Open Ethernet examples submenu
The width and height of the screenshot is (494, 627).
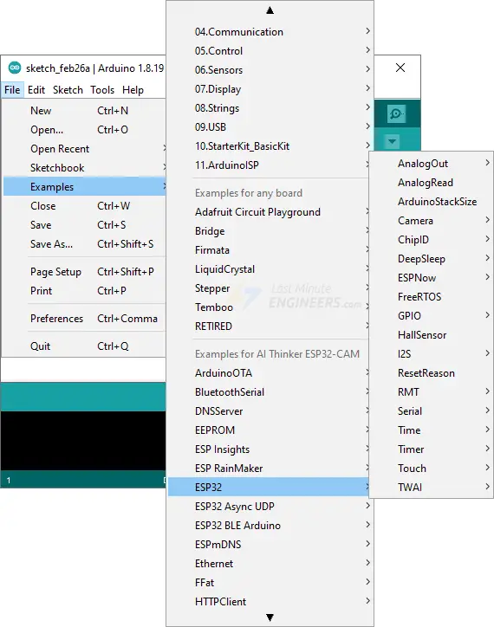click(270, 564)
